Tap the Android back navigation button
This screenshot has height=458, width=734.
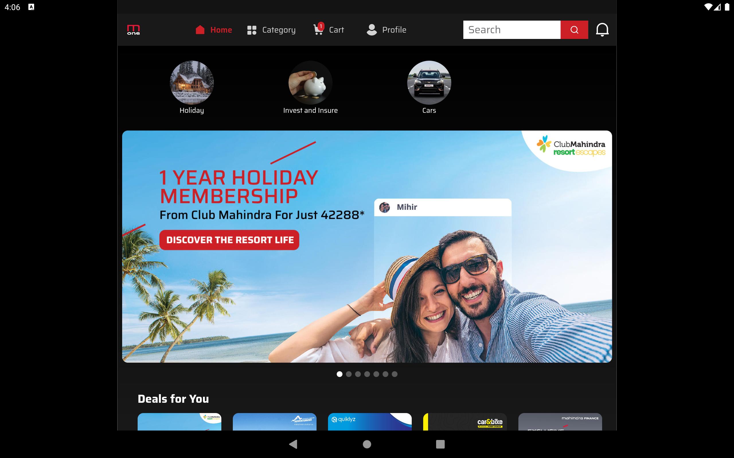pyautogui.click(x=293, y=444)
